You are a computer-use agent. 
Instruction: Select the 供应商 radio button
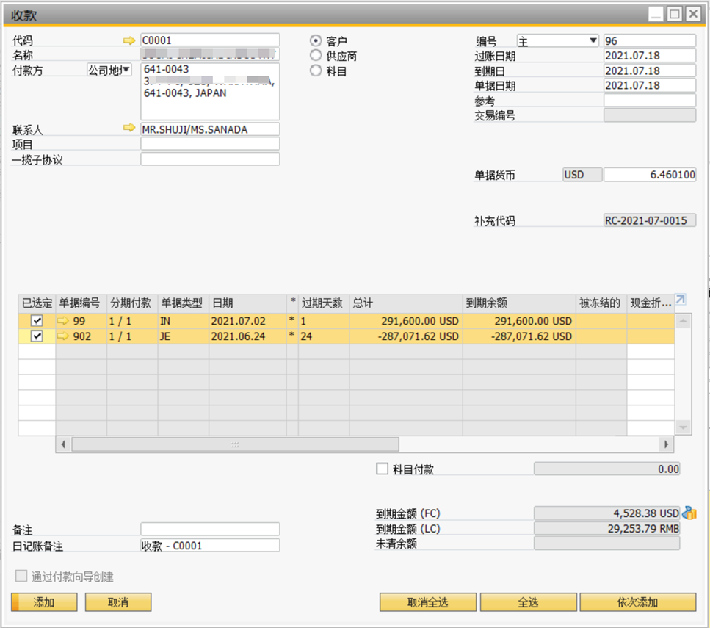316,56
